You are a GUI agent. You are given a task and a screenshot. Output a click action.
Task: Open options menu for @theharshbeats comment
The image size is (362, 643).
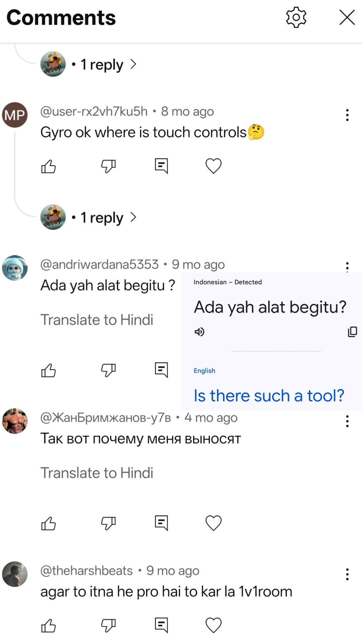(347, 574)
